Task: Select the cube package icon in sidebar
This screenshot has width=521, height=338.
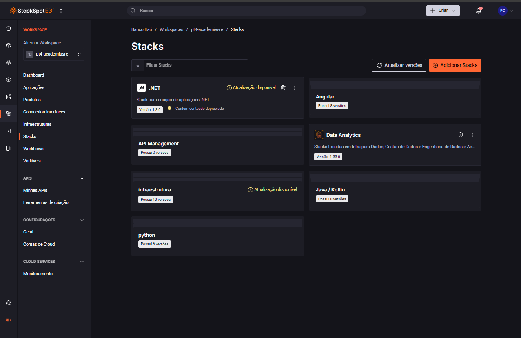Action: (x=8, y=45)
